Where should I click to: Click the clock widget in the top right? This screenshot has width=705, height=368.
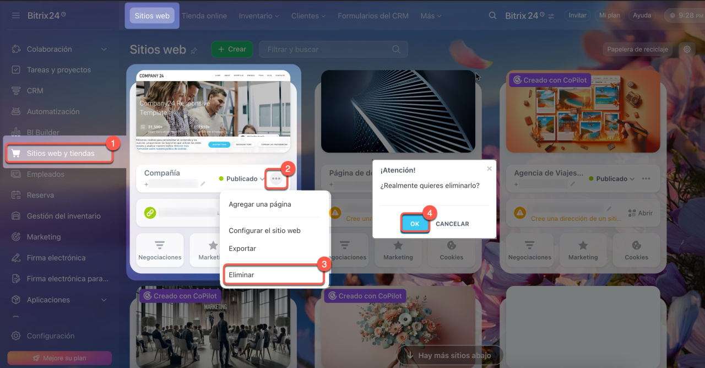tap(686, 15)
